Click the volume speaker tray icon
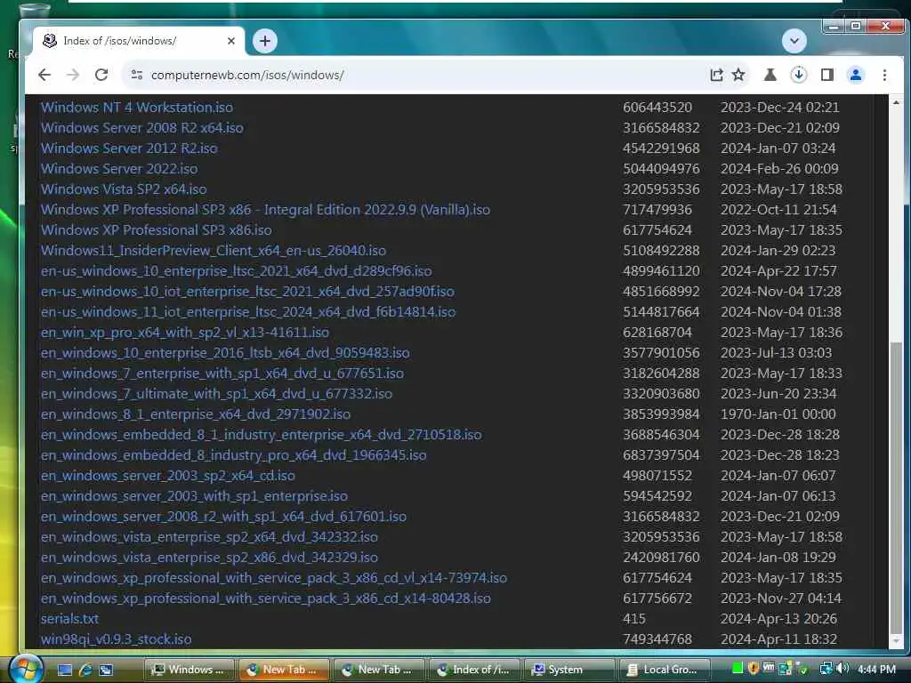The image size is (911, 683). coord(842,669)
